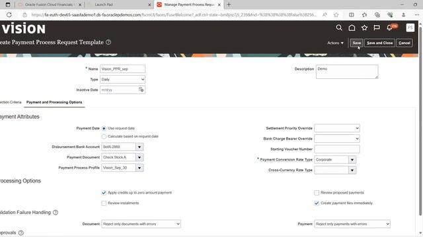Select Payment and Processing Options tab
Screen dimensions: 423x237
point(54,102)
